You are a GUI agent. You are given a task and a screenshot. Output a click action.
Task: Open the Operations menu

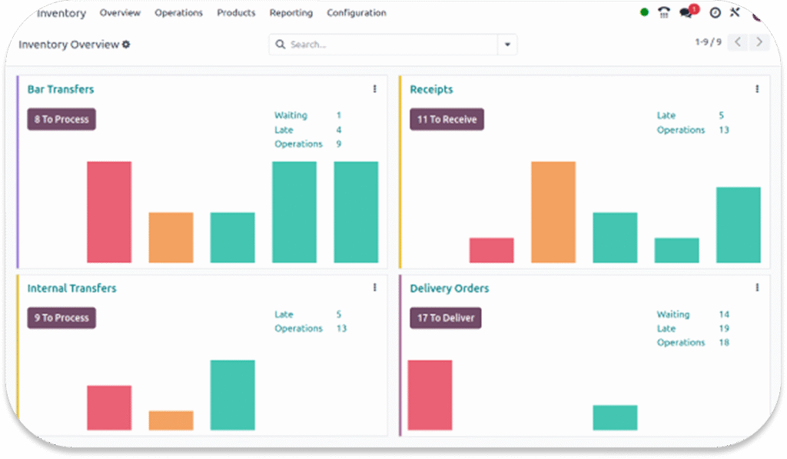pyautogui.click(x=178, y=13)
